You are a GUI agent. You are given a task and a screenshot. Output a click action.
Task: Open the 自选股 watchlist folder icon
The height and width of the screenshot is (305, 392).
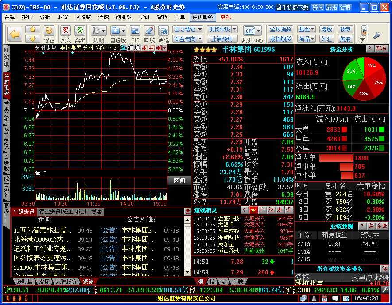tap(118, 34)
